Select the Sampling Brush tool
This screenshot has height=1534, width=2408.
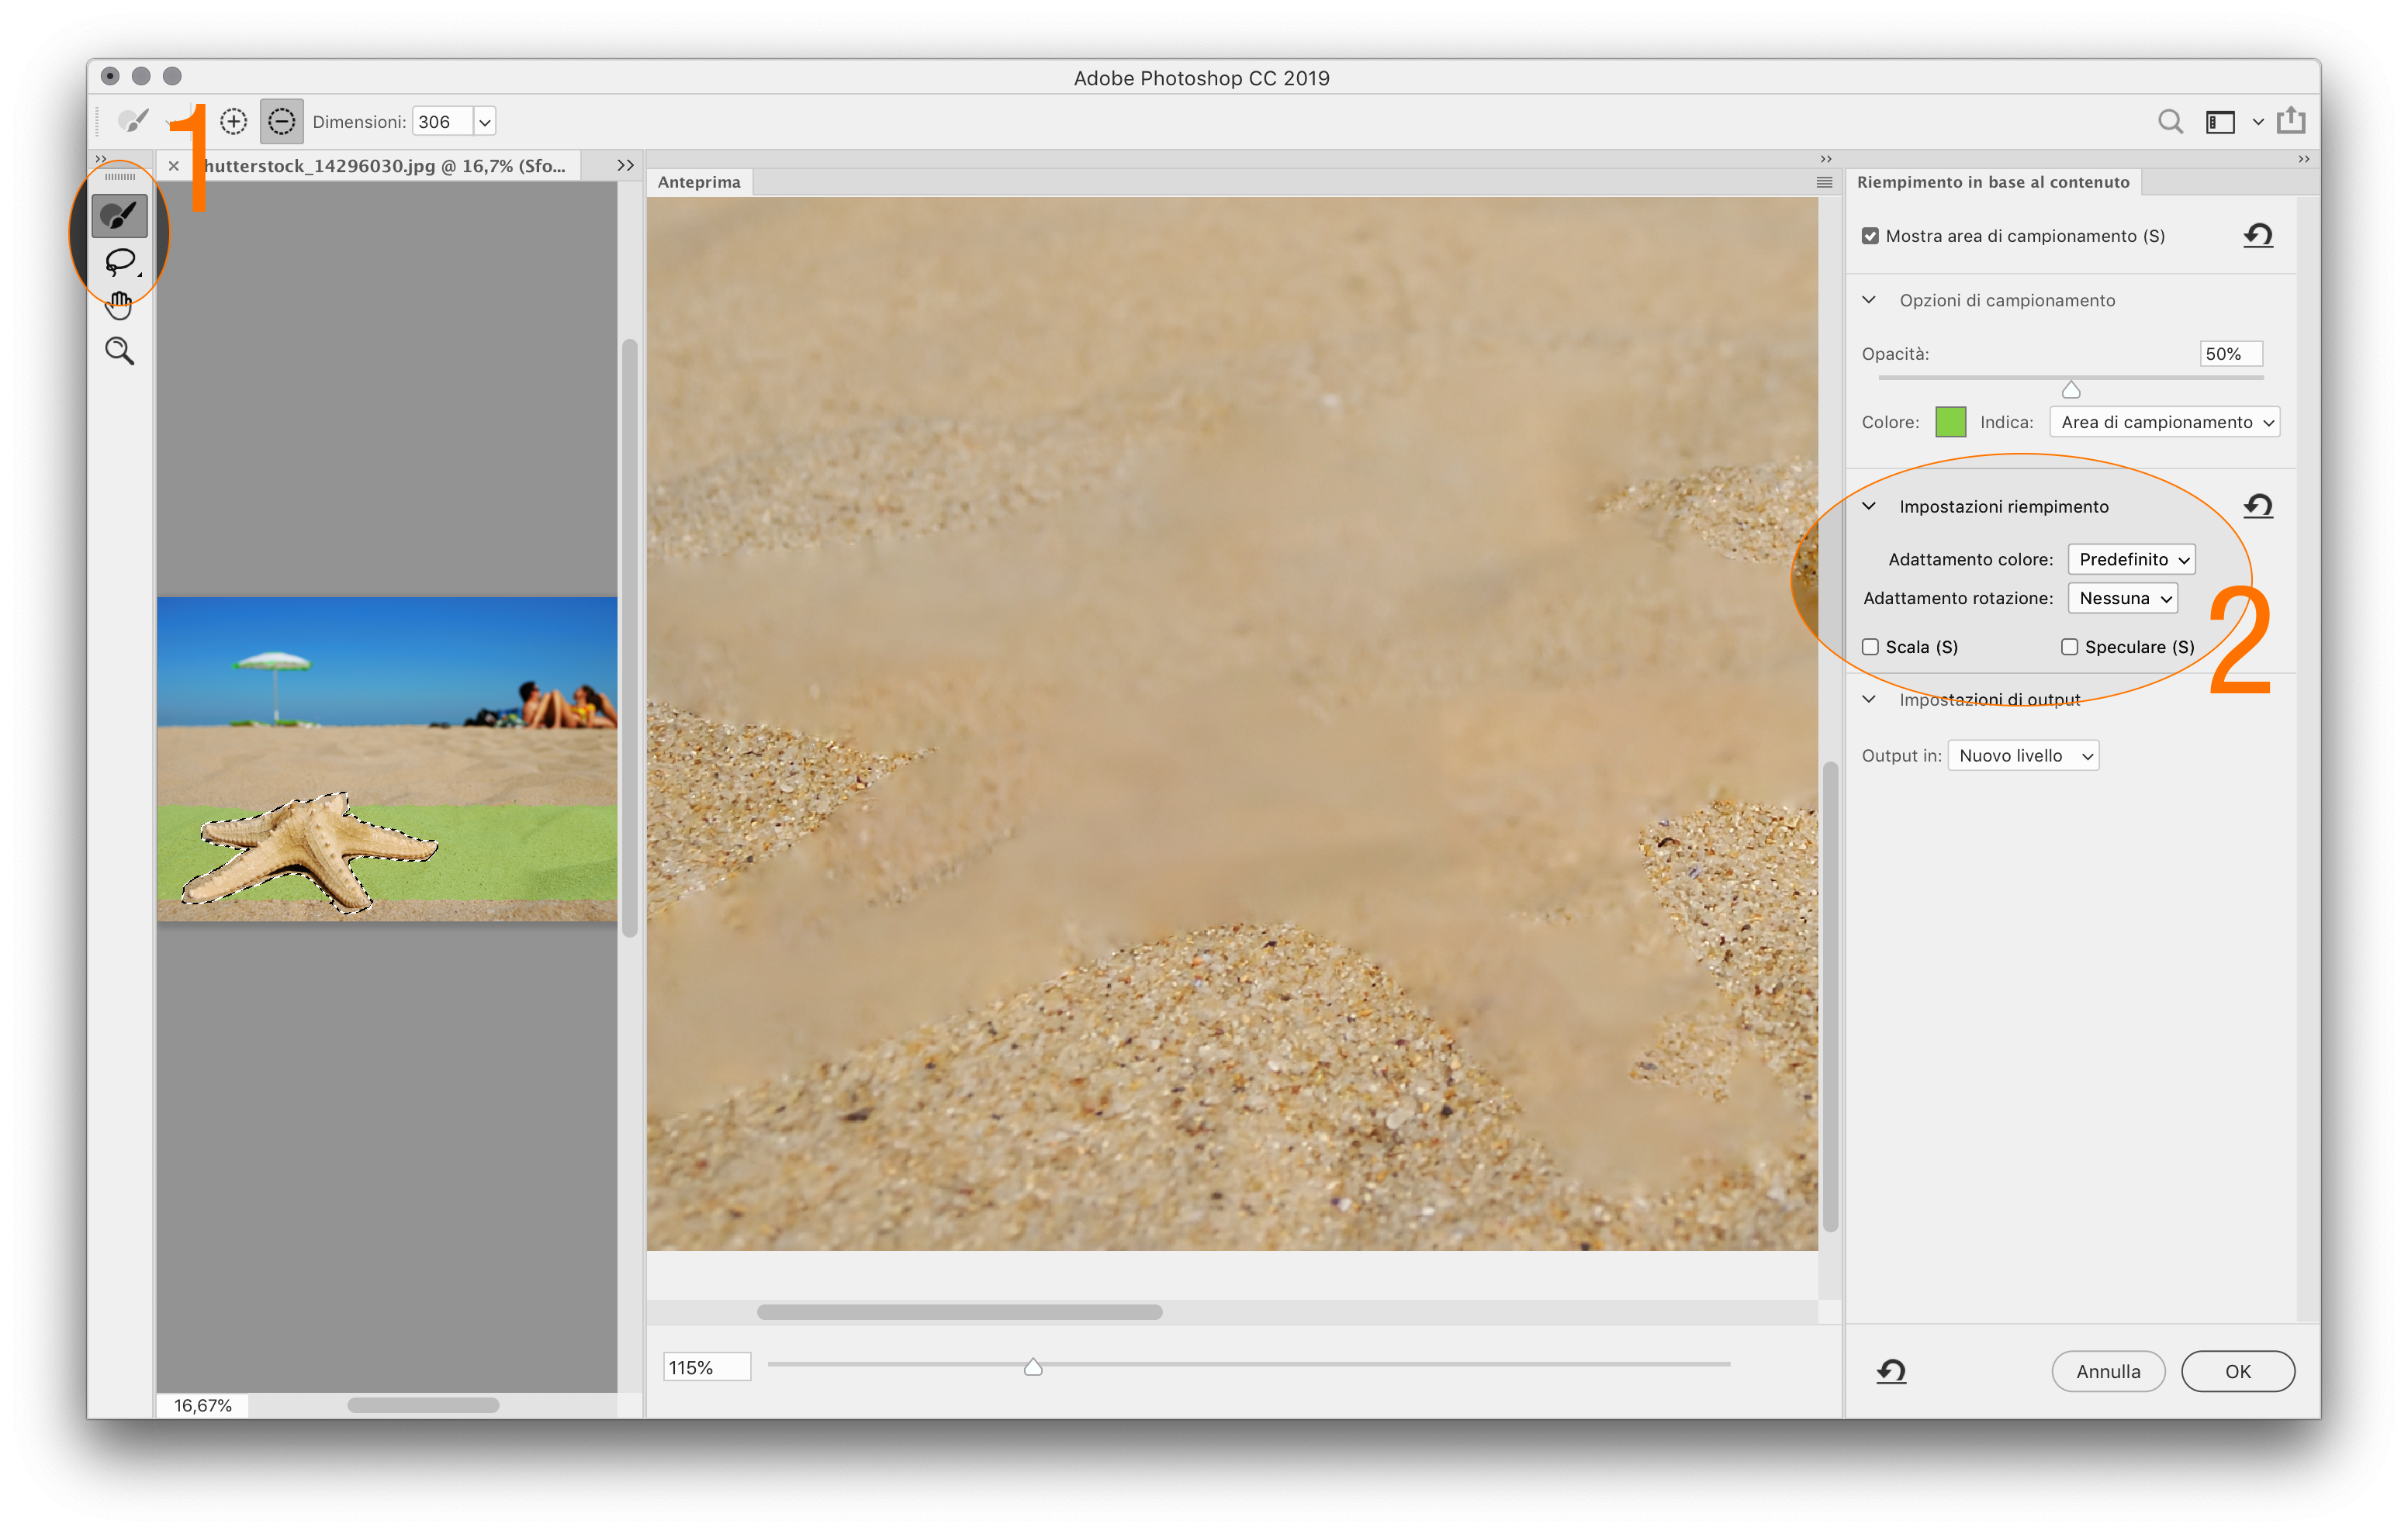[119, 215]
